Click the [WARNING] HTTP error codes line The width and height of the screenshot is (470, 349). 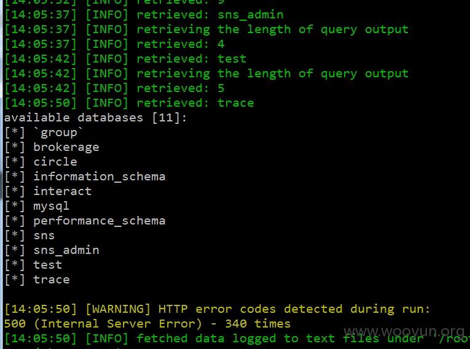click(x=217, y=309)
